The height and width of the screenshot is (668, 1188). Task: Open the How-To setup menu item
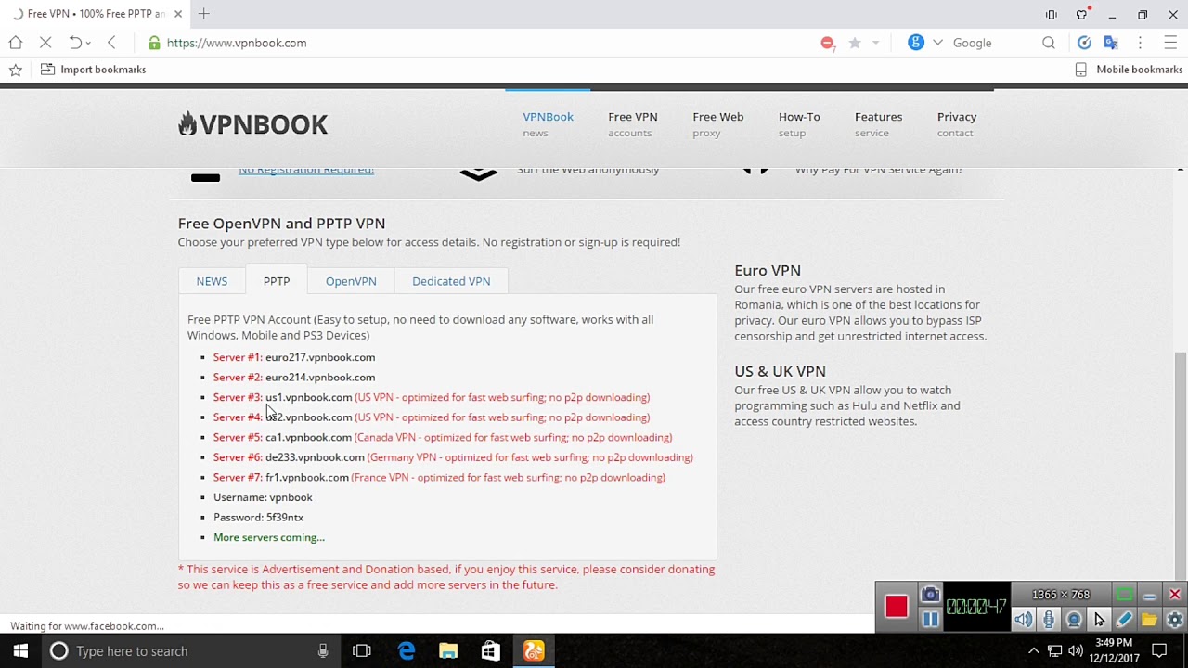tap(799, 124)
